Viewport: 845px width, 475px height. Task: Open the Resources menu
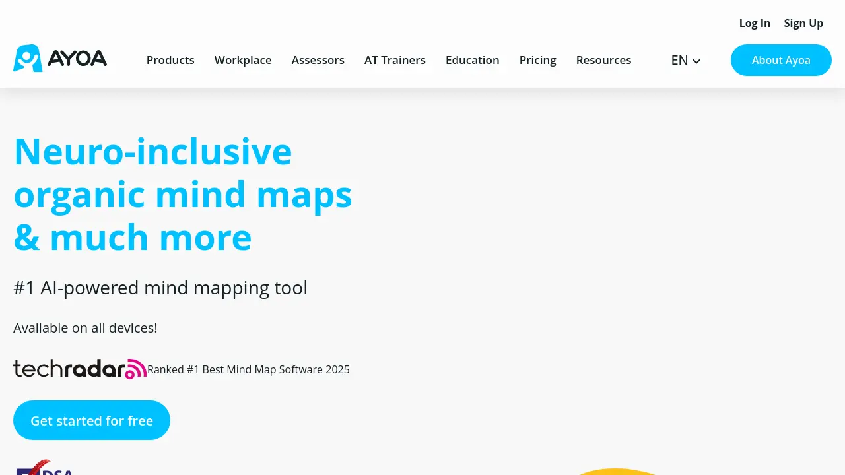tap(604, 60)
